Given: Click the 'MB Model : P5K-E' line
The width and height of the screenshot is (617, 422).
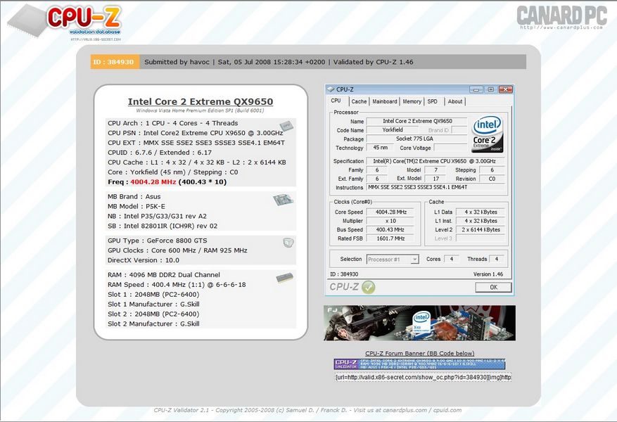Looking at the screenshot, I should pos(136,207).
